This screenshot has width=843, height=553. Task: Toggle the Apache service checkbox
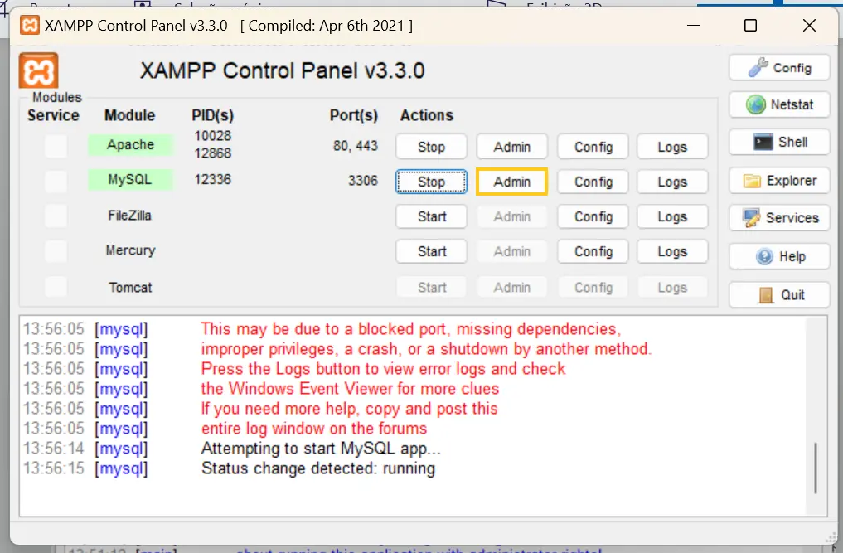point(56,146)
